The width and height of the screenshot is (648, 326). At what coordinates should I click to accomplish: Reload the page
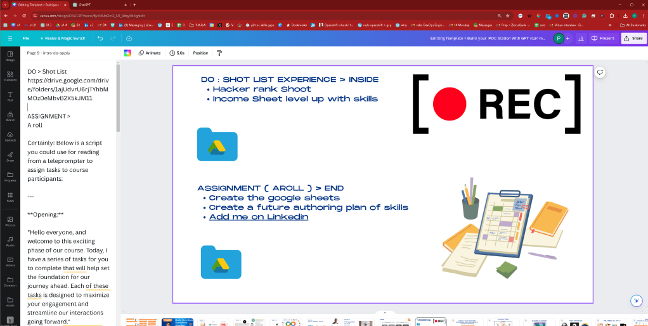coord(24,15)
